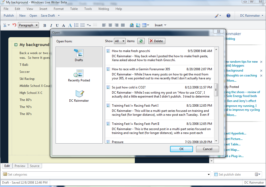Click the Insert Hyperlink sidebar link

pos(236,133)
